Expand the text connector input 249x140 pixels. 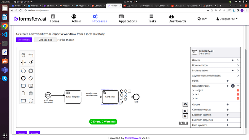(x=193, y=95)
